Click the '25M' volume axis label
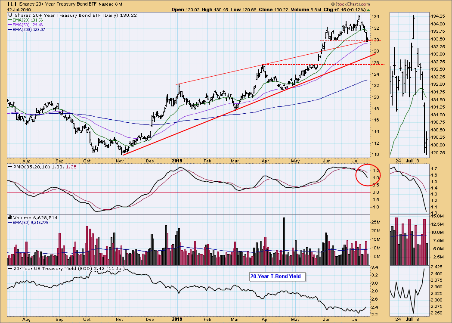Viewport: 452px width, 323px height. [377, 222]
